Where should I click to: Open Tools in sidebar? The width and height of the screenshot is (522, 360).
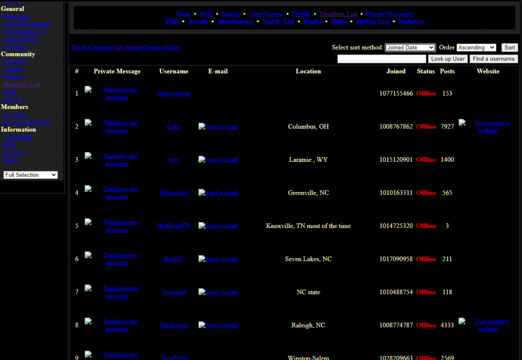pyautogui.click(x=9, y=160)
